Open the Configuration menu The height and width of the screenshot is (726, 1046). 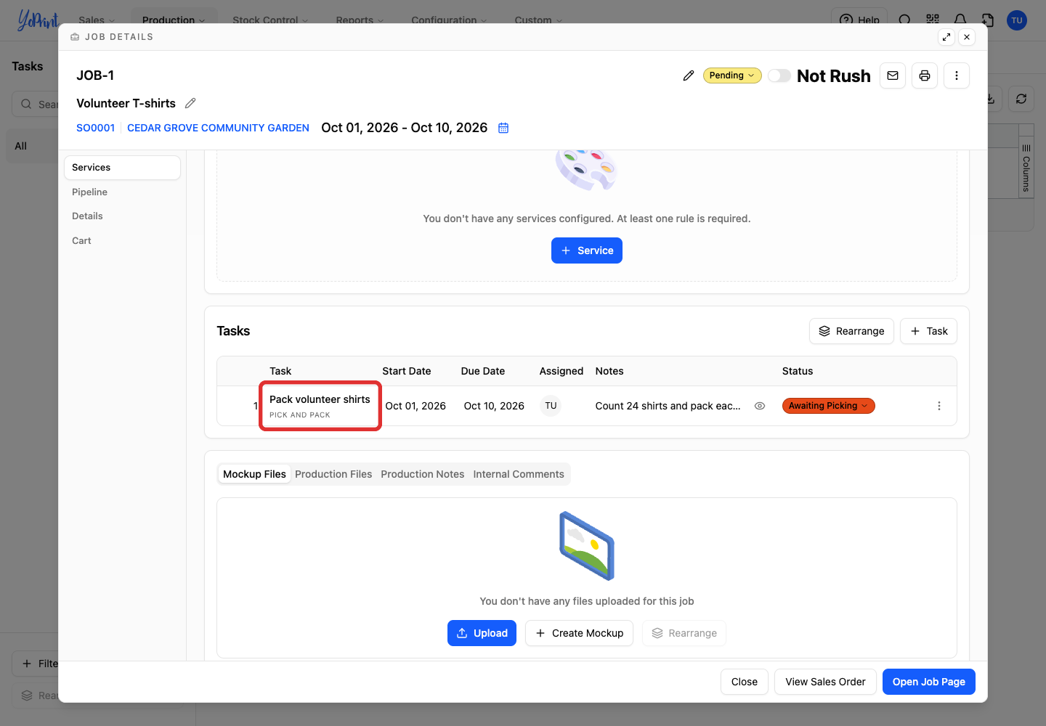[449, 20]
